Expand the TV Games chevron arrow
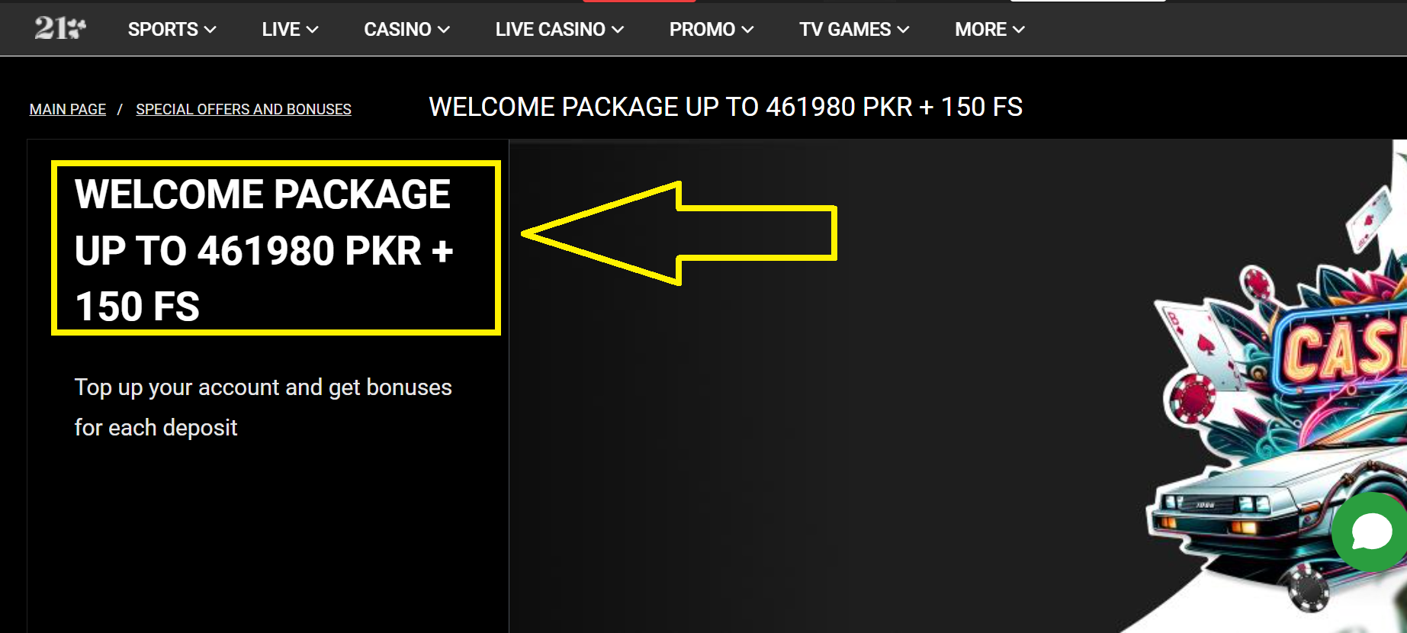 (x=904, y=30)
